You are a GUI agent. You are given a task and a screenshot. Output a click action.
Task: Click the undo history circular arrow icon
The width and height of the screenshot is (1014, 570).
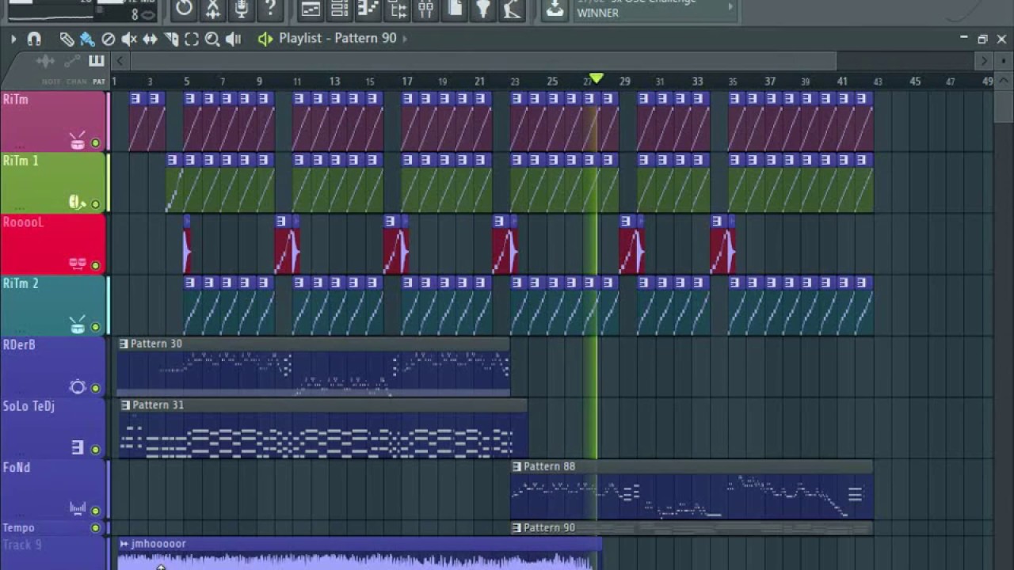[184, 9]
